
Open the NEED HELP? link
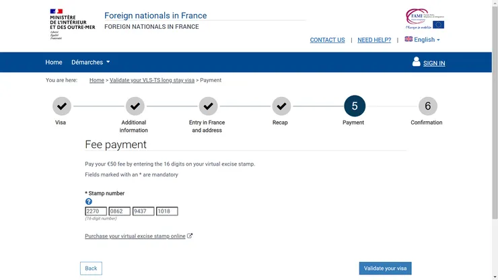pyautogui.click(x=374, y=40)
